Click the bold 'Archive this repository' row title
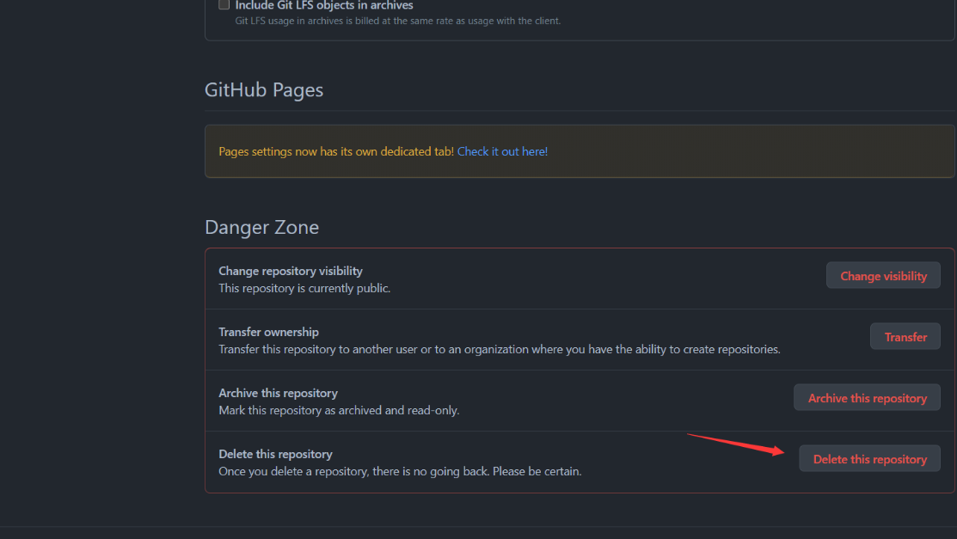Image resolution: width=957 pixels, height=539 pixels. point(278,393)
